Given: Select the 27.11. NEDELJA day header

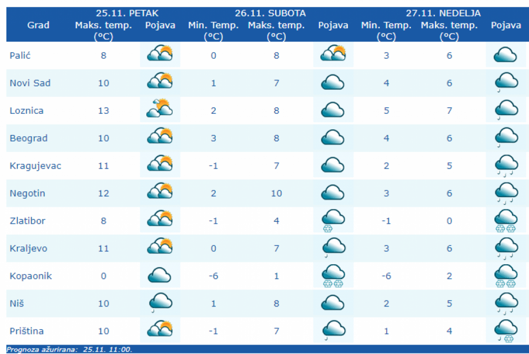Looking at the screenshot, I should coord(443,13).
